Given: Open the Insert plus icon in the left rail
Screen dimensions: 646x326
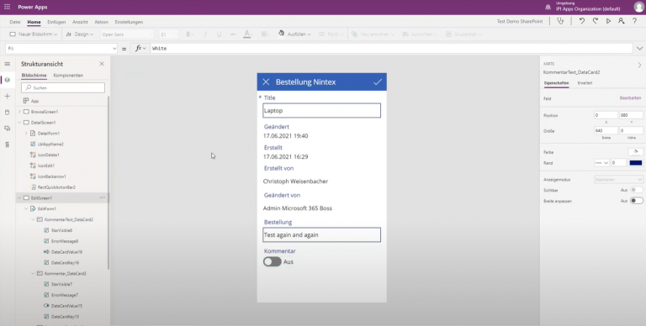Looking at the screenshot, I should [7, 96].
